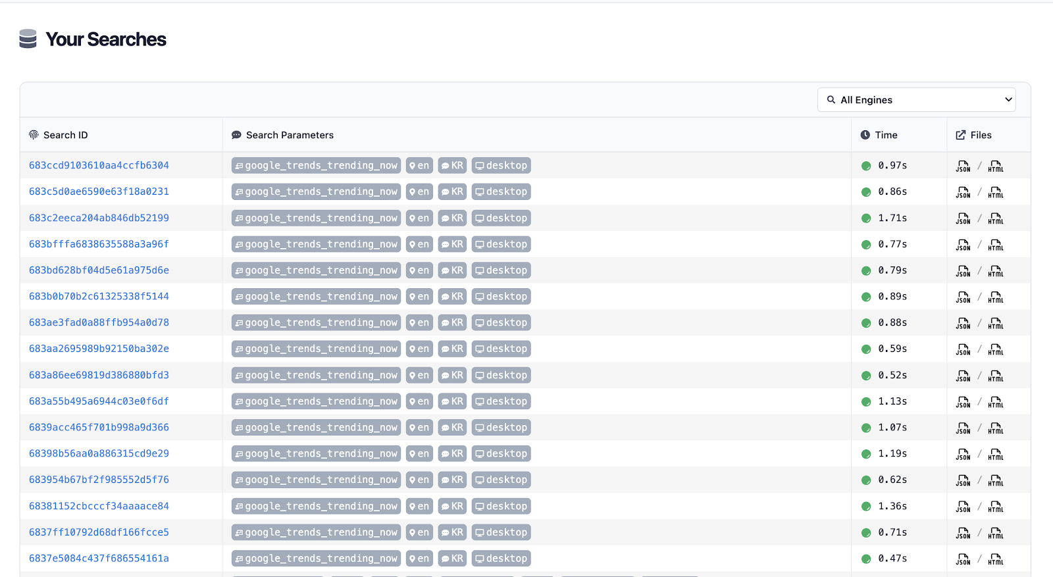Open search 683bd628bf04d5e61a975d6e link
1053x577 pixels.
click(99, 270)
